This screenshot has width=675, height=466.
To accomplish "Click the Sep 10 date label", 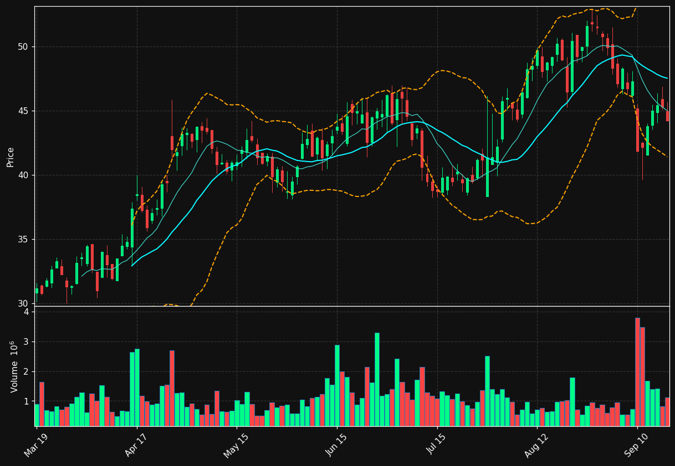I will pyautogui.click(x=636, y=444).
